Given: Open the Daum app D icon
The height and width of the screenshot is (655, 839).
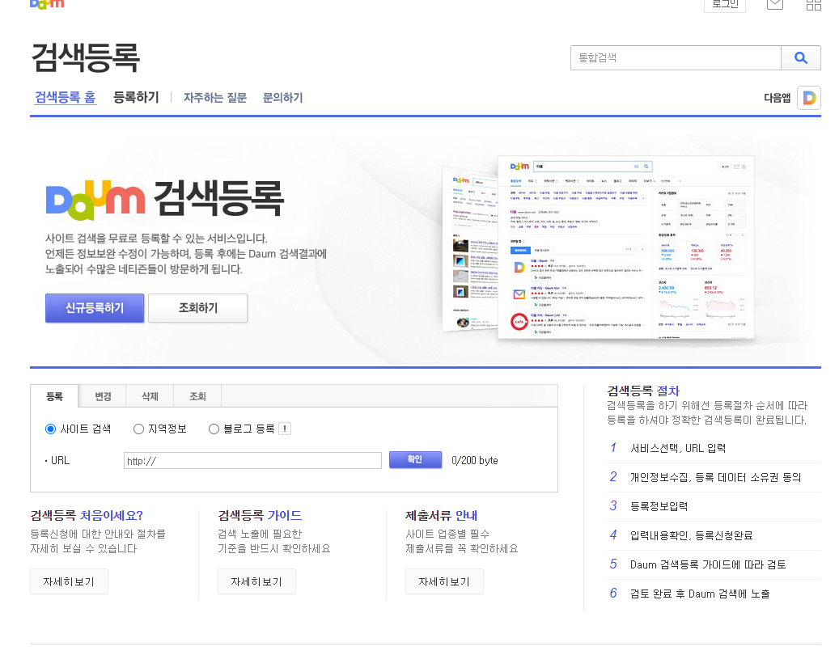Looking at the screenshot, I should click(x=809, y=98).
